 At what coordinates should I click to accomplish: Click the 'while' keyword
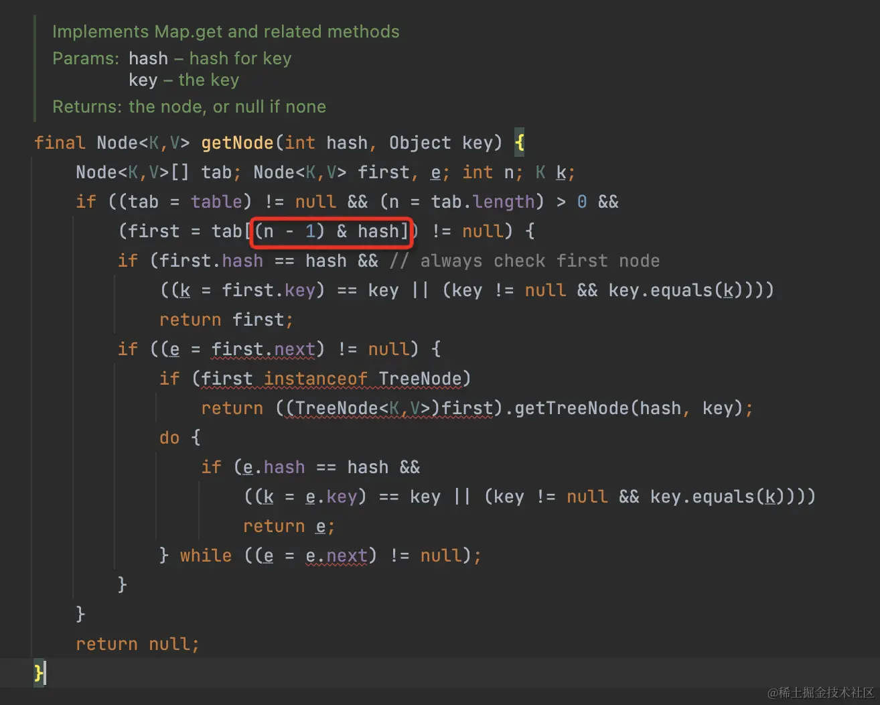click(x=206, y=556)
